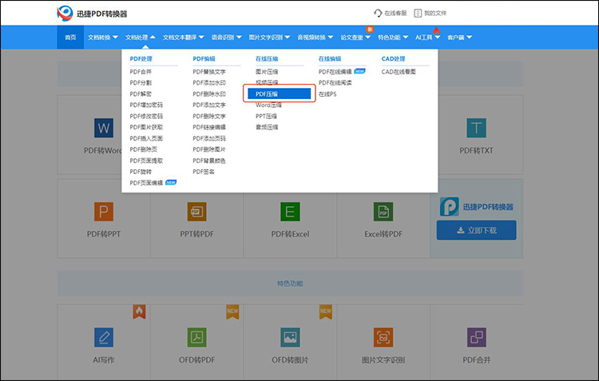Click the purple PDF合并 card icon
The image size is (599, 381).
point(476,337)
